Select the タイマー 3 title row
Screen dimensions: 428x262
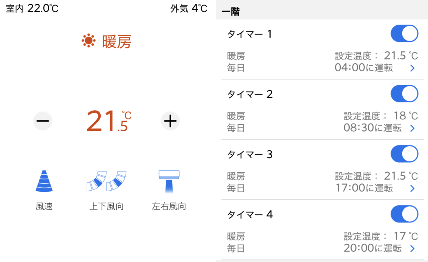click(249, 154)
